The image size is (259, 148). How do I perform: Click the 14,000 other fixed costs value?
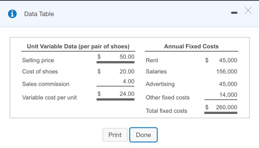[228, 95]
